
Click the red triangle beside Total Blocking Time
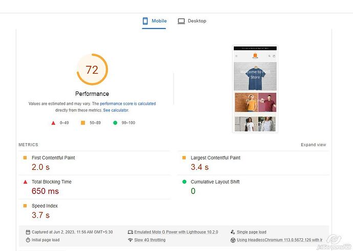pyautogui.click(x=25, y=181)
